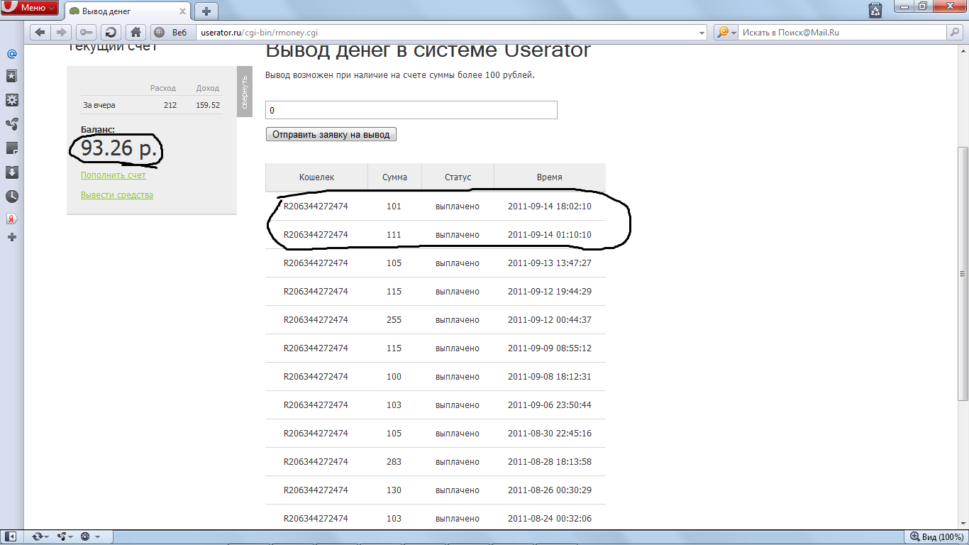Click the userator.ru address field
Image resolution: width=969 pixels, height=545 pixels.
[x=447, y=32]
